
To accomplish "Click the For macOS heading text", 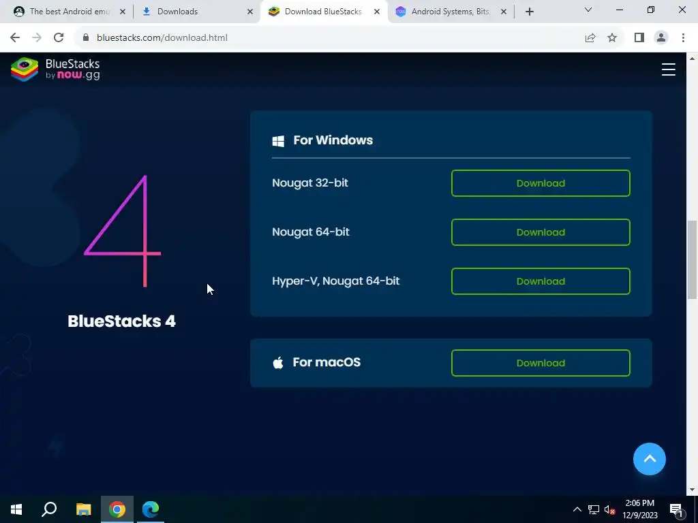I will 327,362.
